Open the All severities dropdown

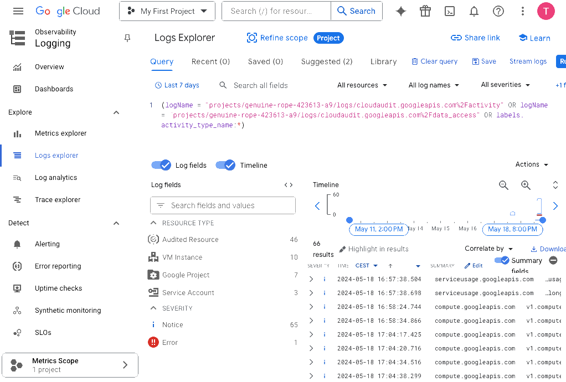click(x=505, y=85)
